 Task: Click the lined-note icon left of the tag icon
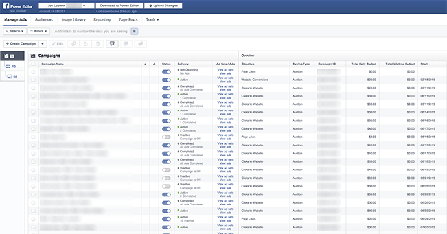[126, 43]
